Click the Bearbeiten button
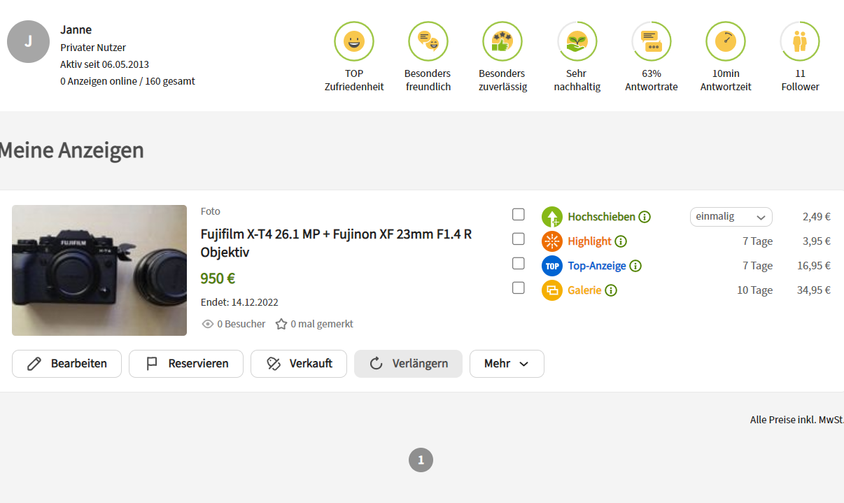 coord(67,364)
